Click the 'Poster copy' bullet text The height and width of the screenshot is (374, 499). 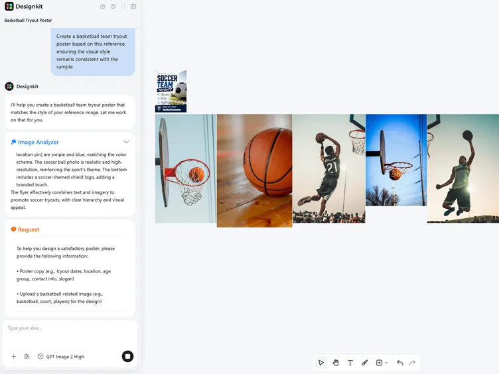coord(64,275)
